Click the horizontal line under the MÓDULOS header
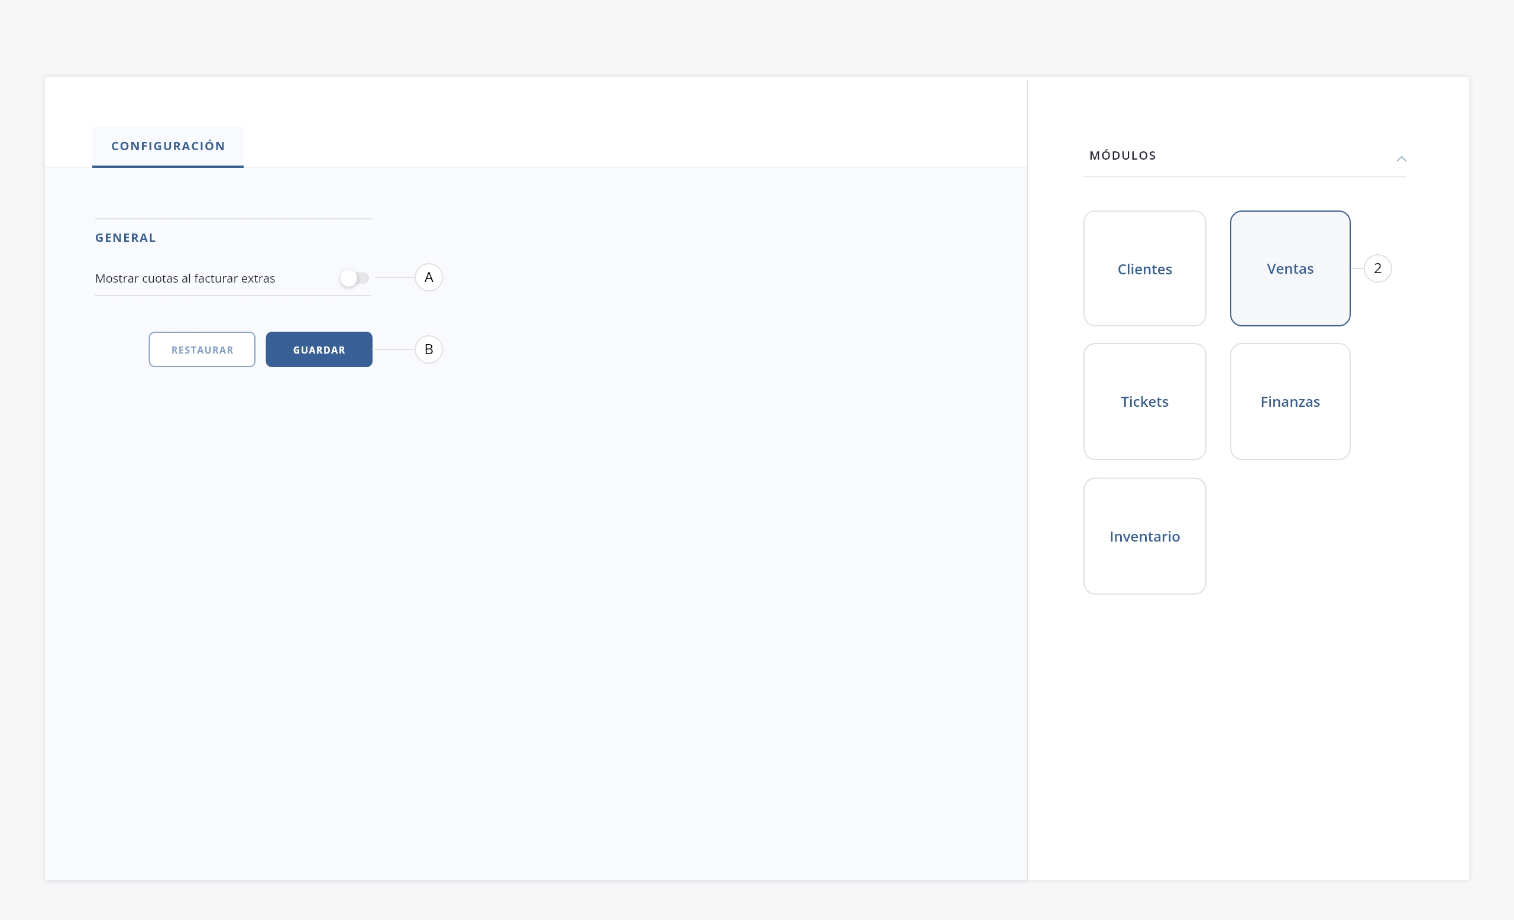Image resolution: width=1514 pixels, height=920 pixels. pyautogui.click(x=1244, y=177)
